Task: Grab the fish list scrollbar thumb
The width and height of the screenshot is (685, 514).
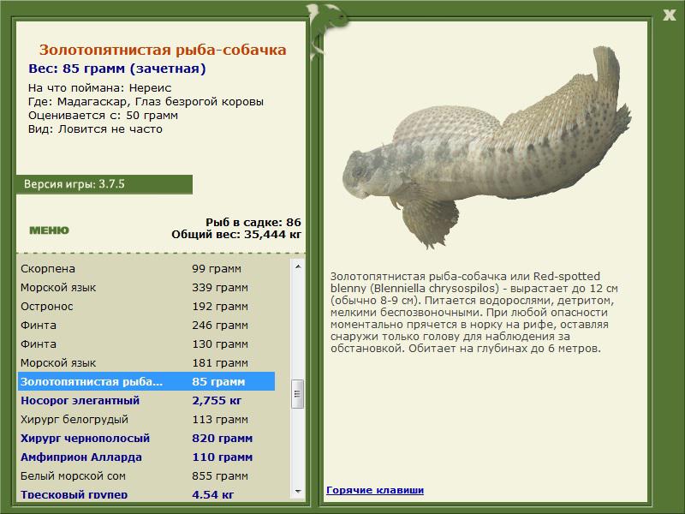Action: click(x=298, y=394)
